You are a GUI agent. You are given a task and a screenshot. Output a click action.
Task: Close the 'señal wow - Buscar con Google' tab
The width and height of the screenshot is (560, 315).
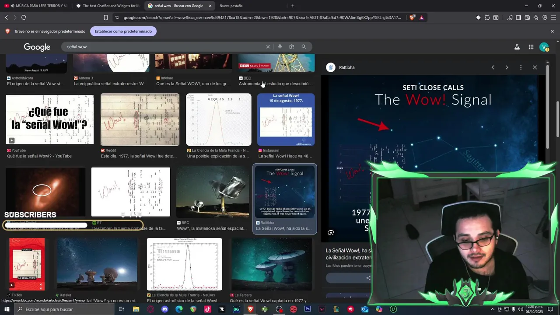pos(210,6)
